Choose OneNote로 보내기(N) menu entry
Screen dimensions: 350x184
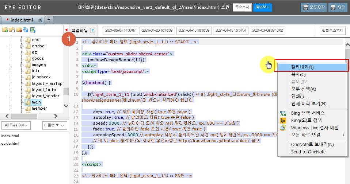click(x=312, y=145)
